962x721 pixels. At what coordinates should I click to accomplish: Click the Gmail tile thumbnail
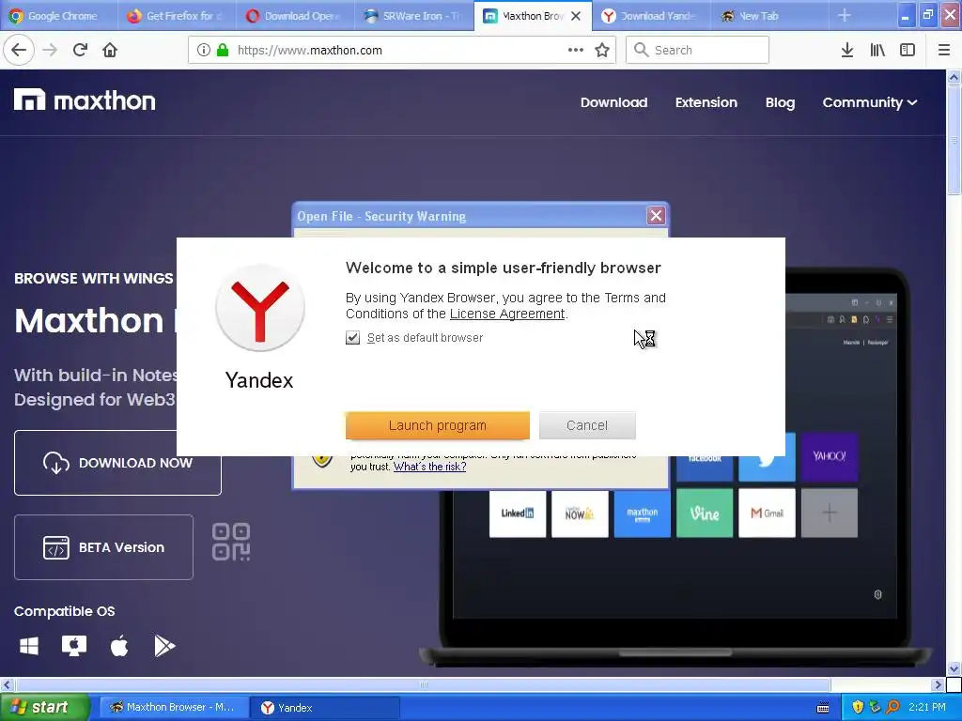pos(767,514)
